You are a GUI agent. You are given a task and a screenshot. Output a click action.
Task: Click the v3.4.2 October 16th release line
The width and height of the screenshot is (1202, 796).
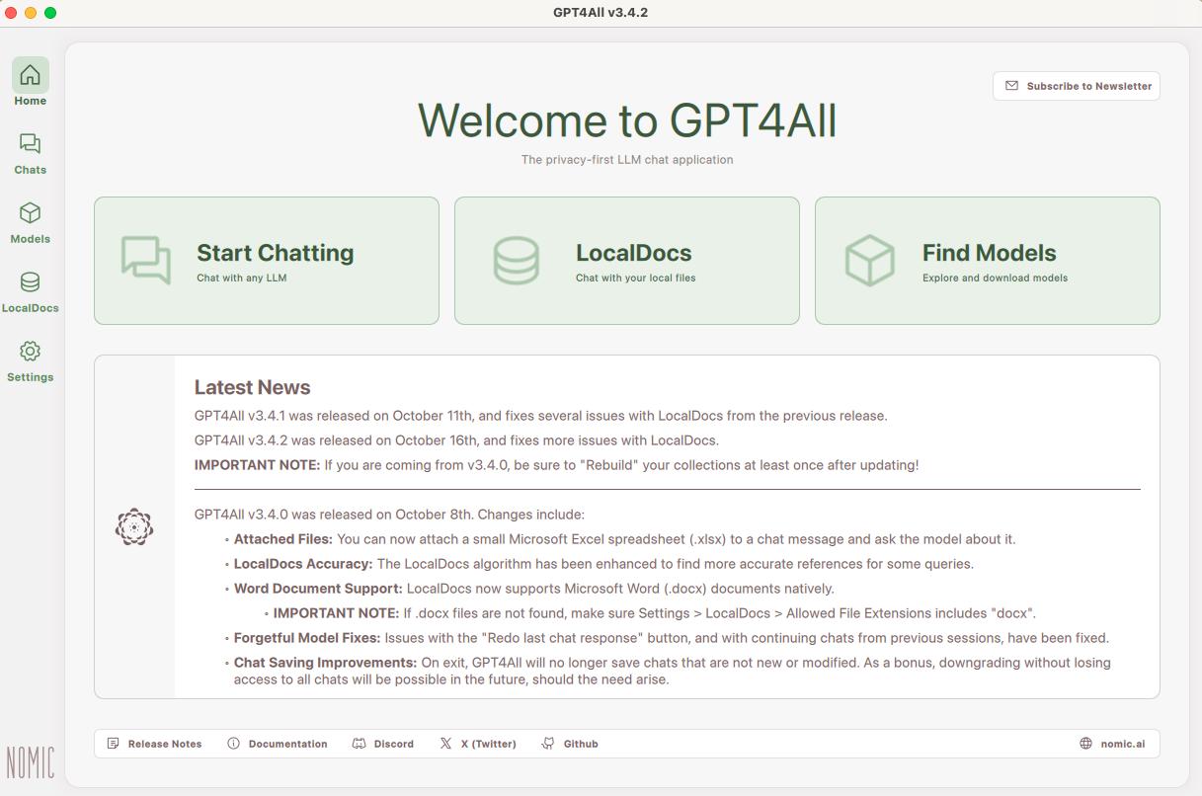tap(456, 440)
